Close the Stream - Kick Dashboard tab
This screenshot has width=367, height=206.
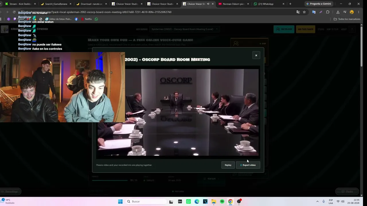(x=35, y=4)
